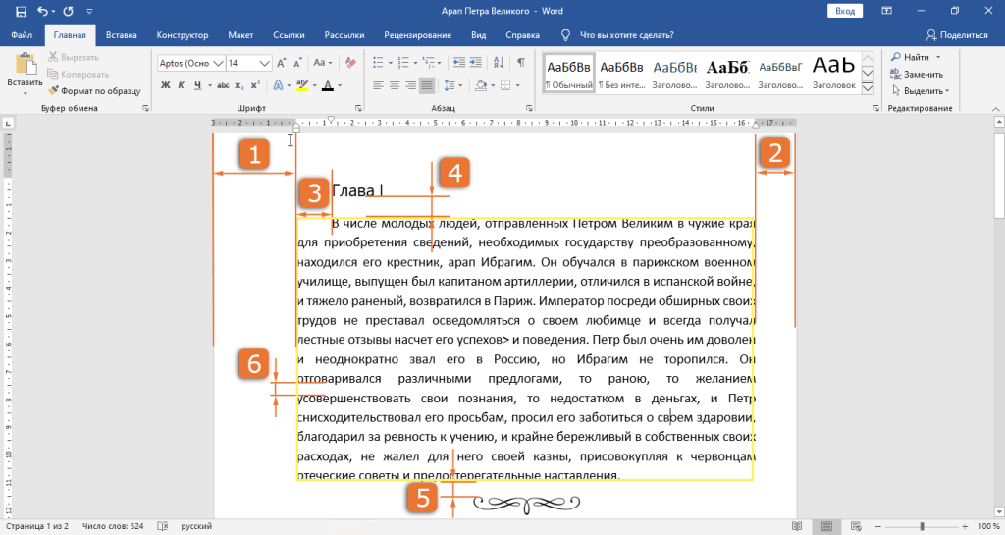Create a numbered list

[403, 63]
